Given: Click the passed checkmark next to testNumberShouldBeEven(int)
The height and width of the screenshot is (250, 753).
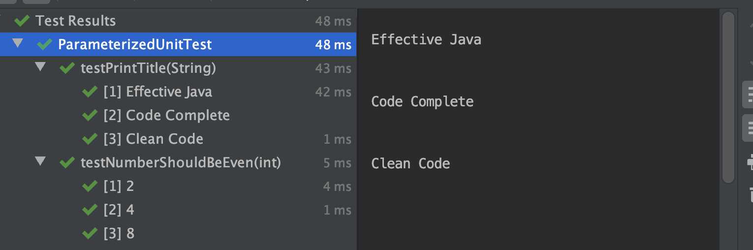Looking at the screenshot, I should (67, 162).
